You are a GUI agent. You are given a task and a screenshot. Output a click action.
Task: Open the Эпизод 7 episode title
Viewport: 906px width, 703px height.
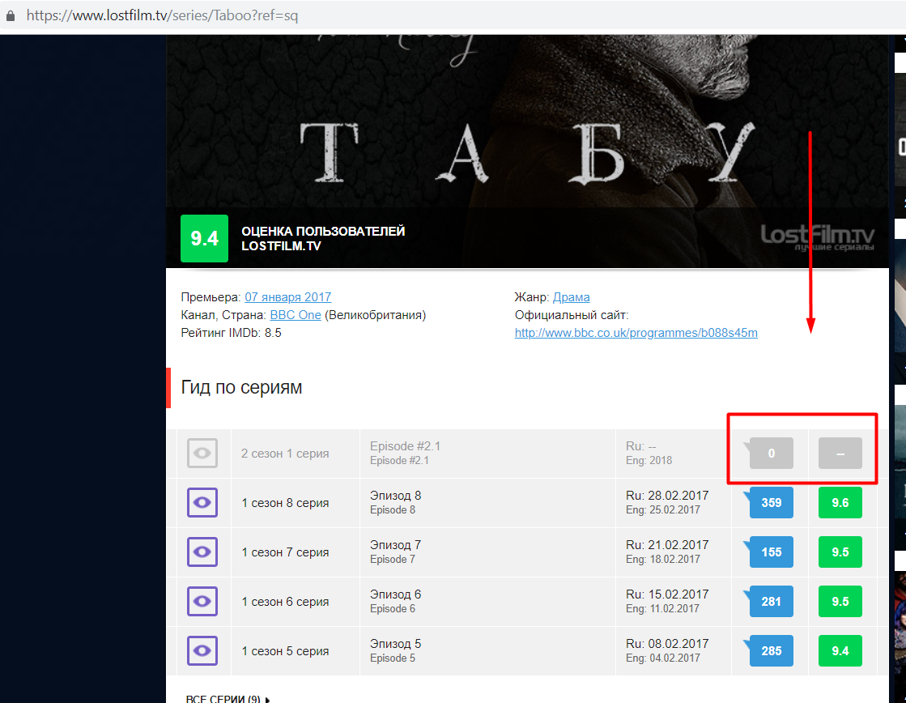(x=395, y=545)
